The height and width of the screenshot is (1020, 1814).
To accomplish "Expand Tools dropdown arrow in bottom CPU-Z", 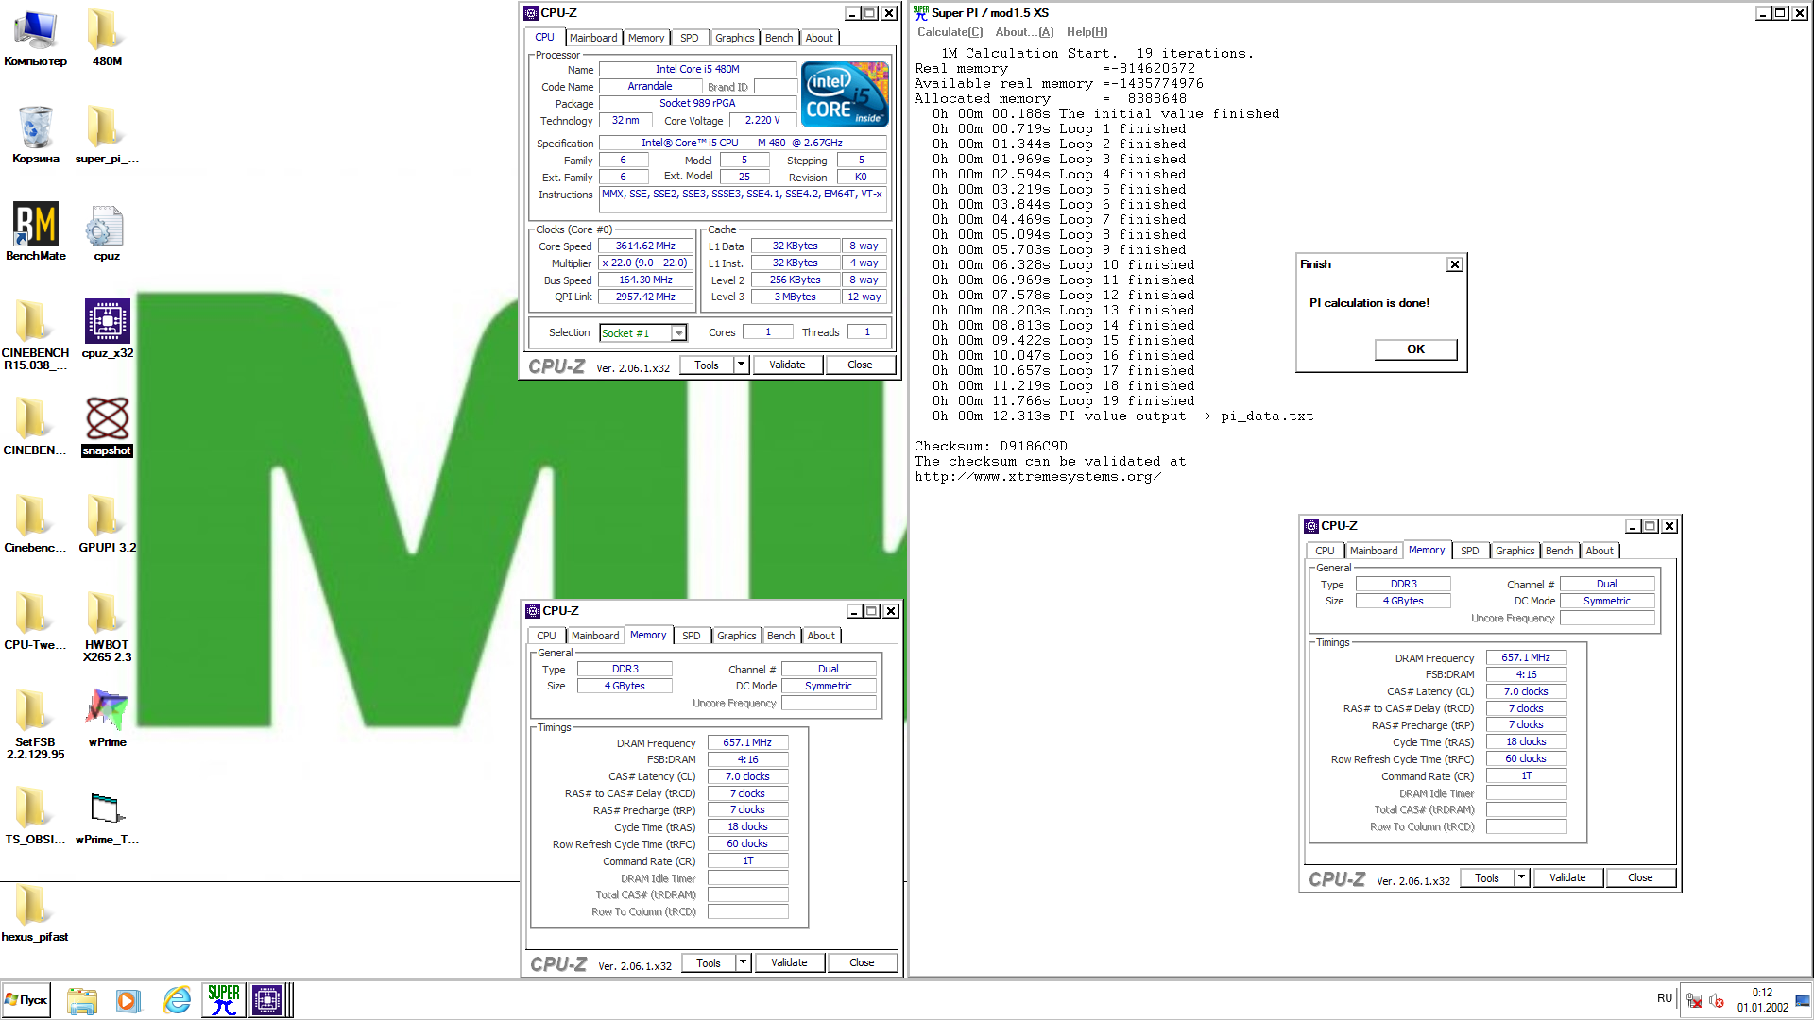I will [744, 962].
